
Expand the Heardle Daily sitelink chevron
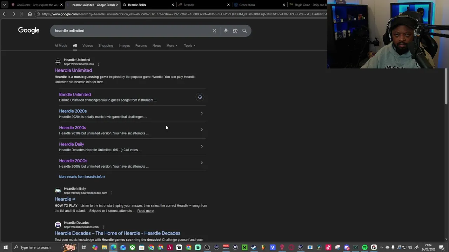202,146
